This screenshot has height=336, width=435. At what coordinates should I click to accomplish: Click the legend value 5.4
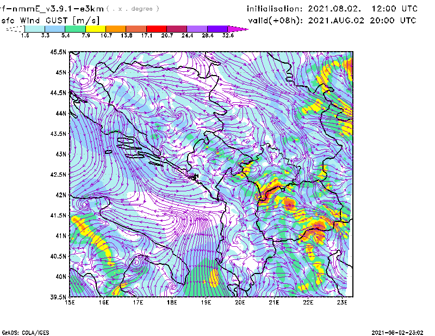point(66,35)
